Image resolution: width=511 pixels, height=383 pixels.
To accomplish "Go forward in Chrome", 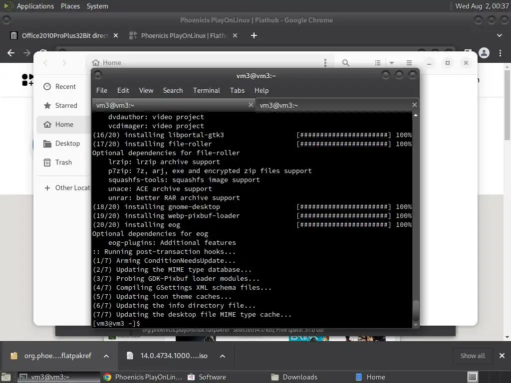I will [x=27, y=53].
